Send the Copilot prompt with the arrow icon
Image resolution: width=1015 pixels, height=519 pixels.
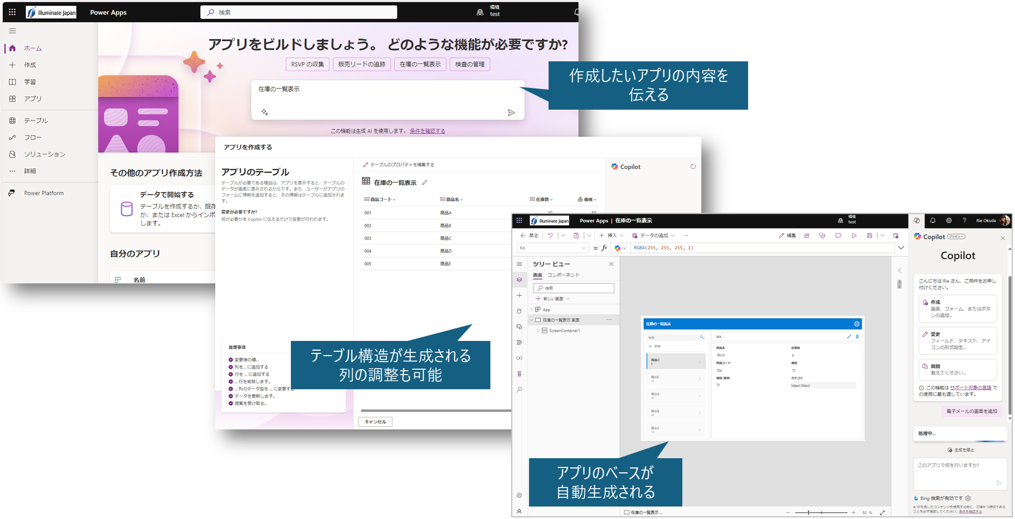pyautogui.click(x=511, y=112)
